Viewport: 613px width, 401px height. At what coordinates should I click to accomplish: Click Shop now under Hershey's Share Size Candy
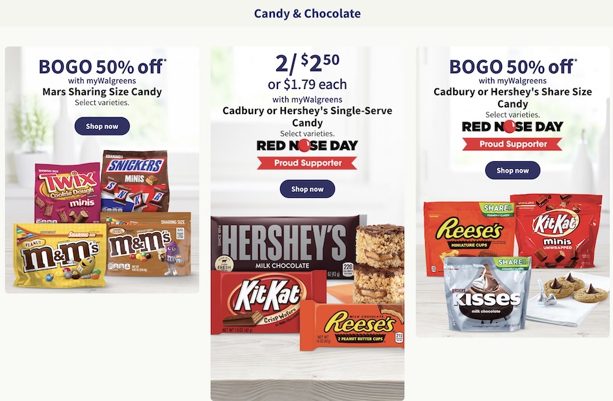[512, 170]
